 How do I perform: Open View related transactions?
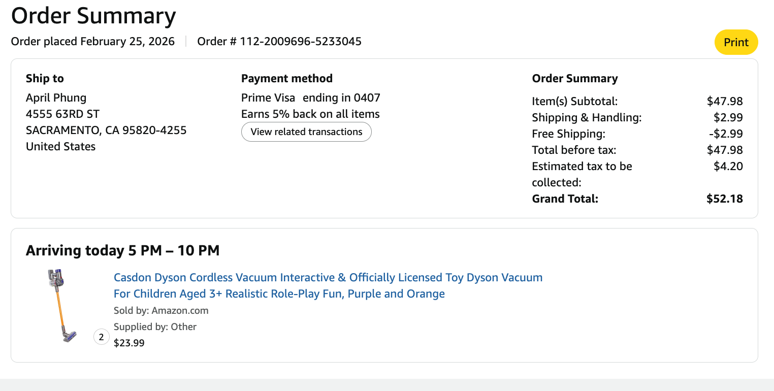tap(306, 132)
